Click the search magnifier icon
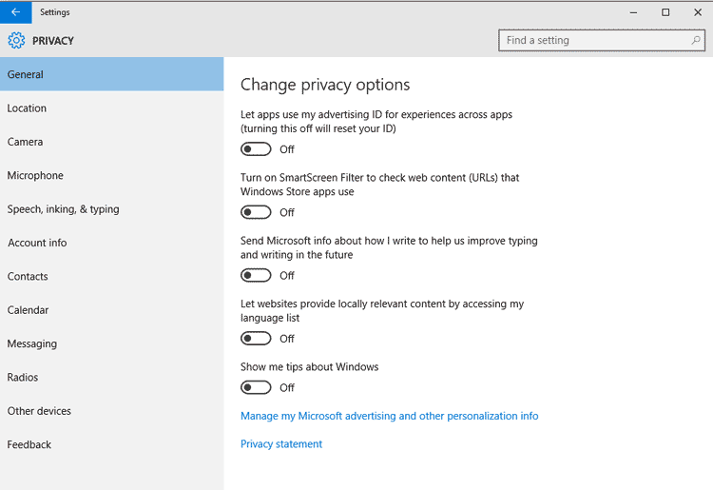The width and height of the screenshot is (713, 490). 695,40
